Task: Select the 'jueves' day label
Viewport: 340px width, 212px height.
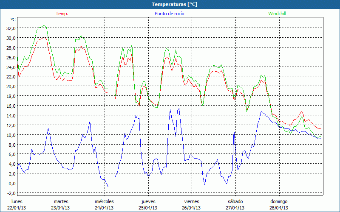Action: pyautogui.click(x=148, y=201)
